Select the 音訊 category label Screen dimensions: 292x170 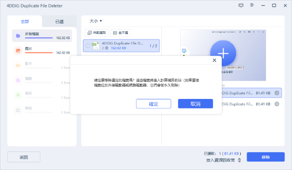(28, 93)
